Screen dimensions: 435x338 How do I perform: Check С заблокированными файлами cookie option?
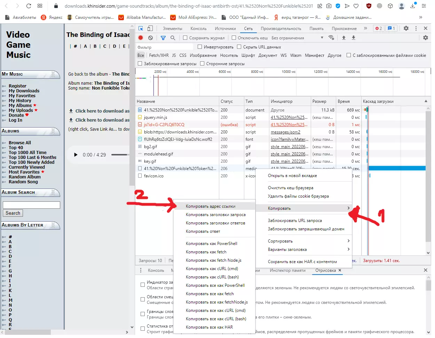pos(349,55)
